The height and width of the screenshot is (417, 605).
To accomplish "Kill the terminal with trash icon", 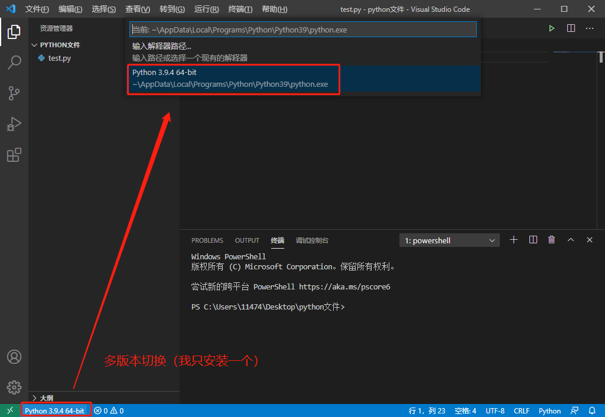I will [x=552, y=240].
